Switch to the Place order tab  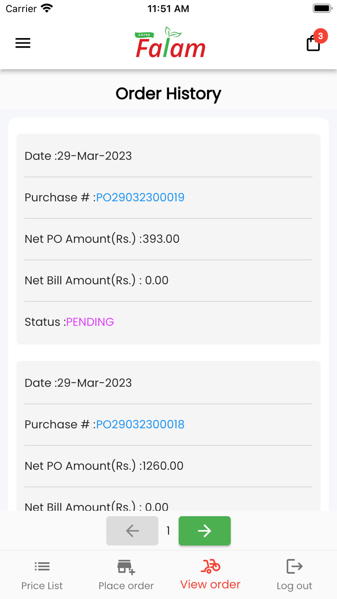[x=126, y=586]
